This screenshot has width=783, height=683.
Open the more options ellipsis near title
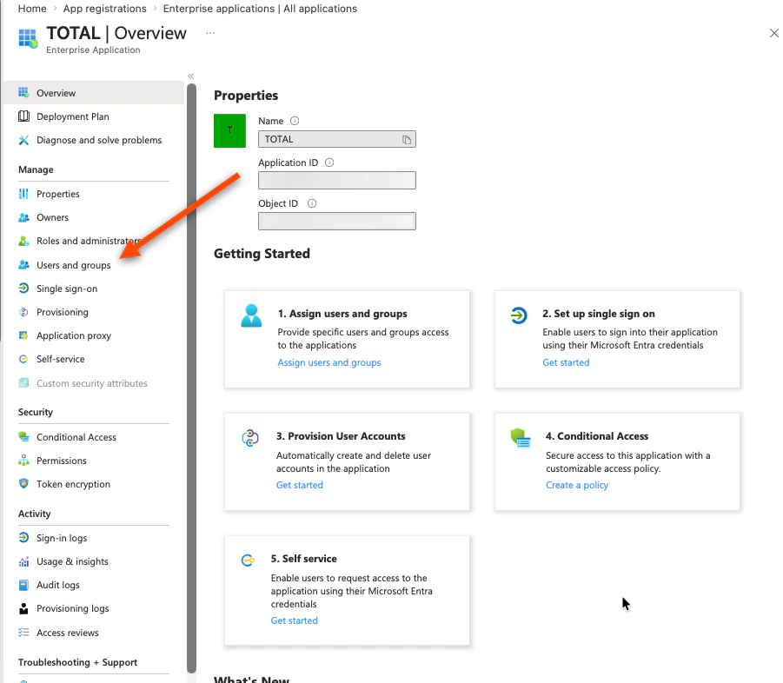tap(210, 33)
